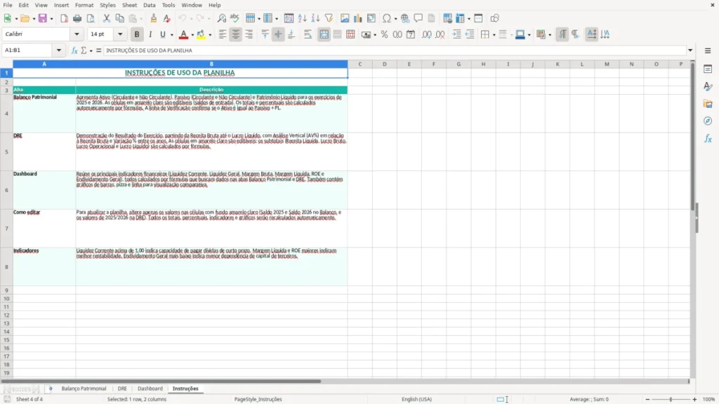Insert a pivot table
This screenshot has height=404, width=719.
pyautogui.click(x=371, y=18)
